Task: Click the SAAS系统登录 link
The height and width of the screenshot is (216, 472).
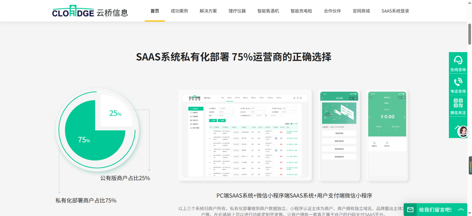Action: pos(395,11)
